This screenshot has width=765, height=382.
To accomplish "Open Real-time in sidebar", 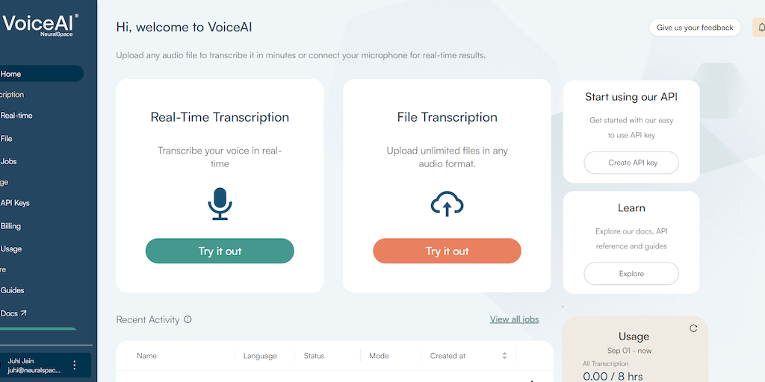I will (16, 116).
